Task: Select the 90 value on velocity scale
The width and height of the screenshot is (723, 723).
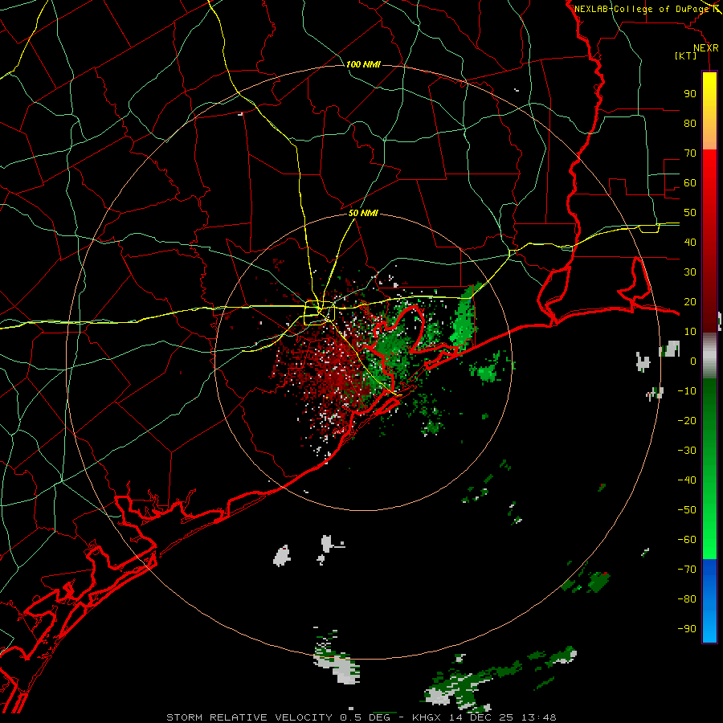Action: pyautogui.click(x=690, y=94)
